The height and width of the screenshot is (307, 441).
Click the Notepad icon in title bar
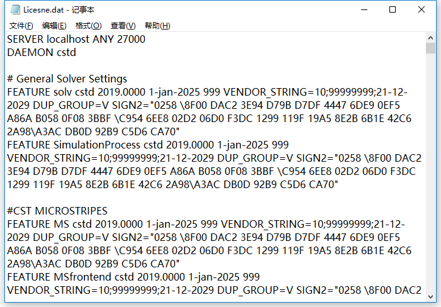(x=15, y=9)
